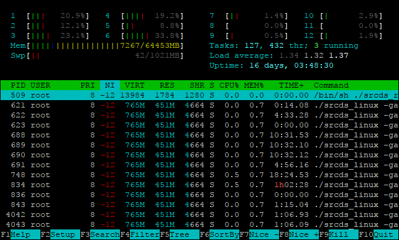This screenshot has height=240, width=399.
Task: Click the Uptime 16 days readout
Action: pos(271,65)
